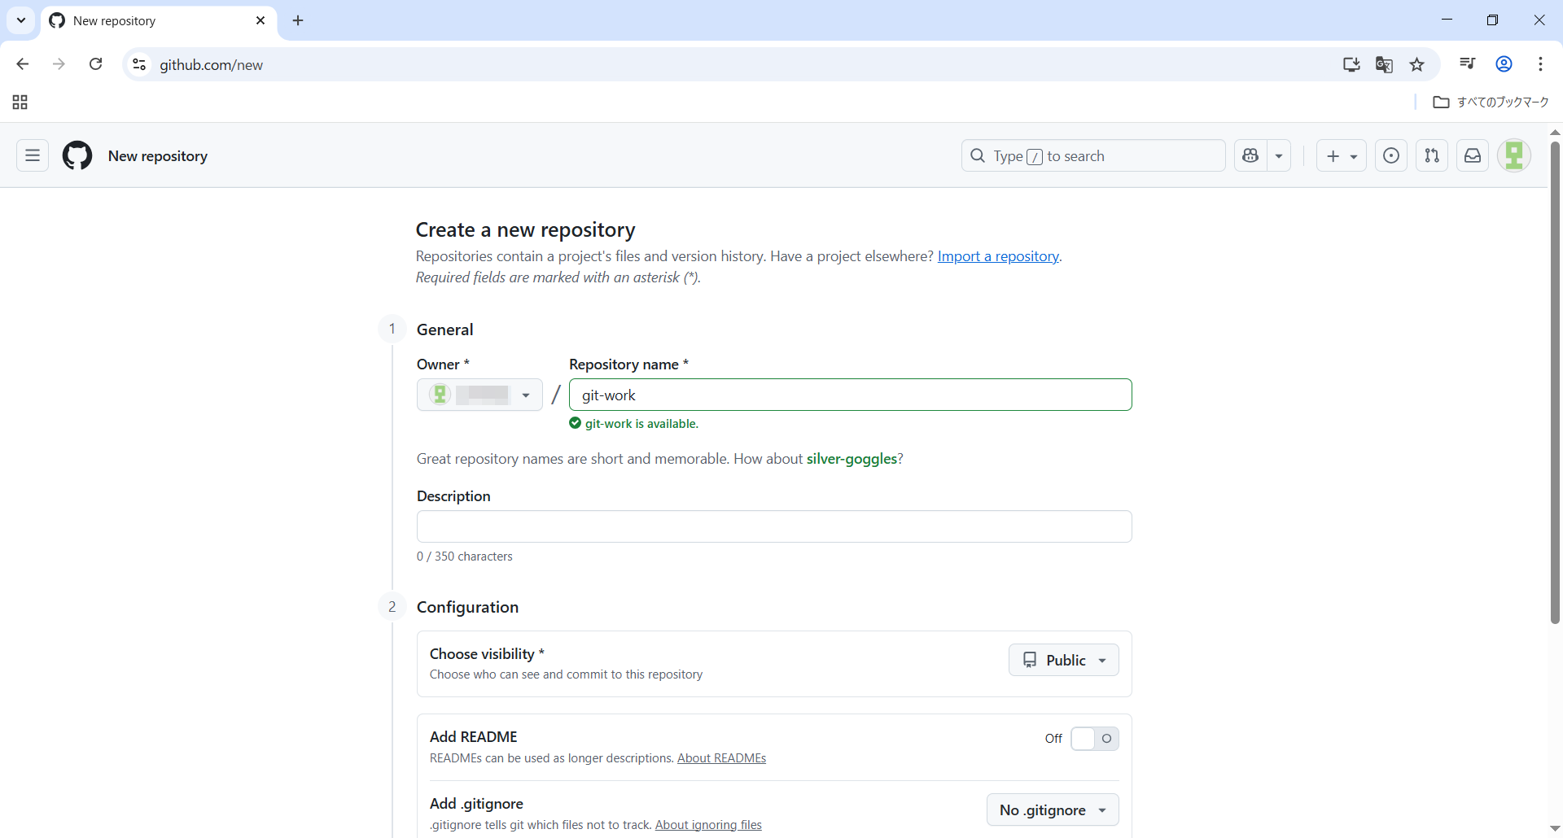Expand the create new plus dropdown
This screenshot has height=838, width=1563.
click(x=1341, y=155)
